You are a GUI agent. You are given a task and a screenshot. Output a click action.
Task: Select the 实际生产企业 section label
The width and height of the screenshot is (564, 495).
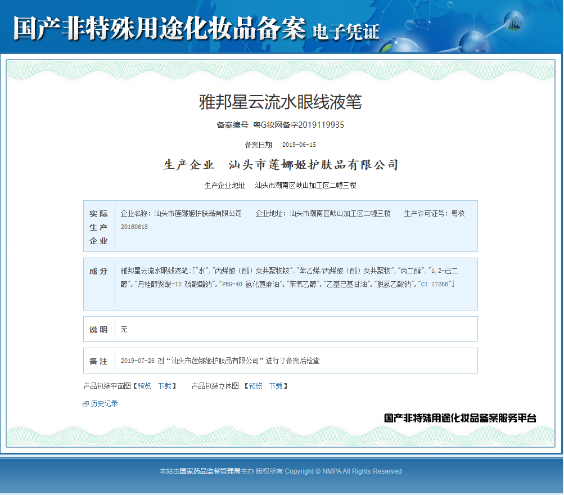coord(98,227)
